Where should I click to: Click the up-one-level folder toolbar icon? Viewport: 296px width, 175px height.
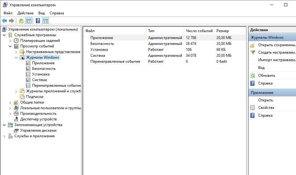point(21,21)
